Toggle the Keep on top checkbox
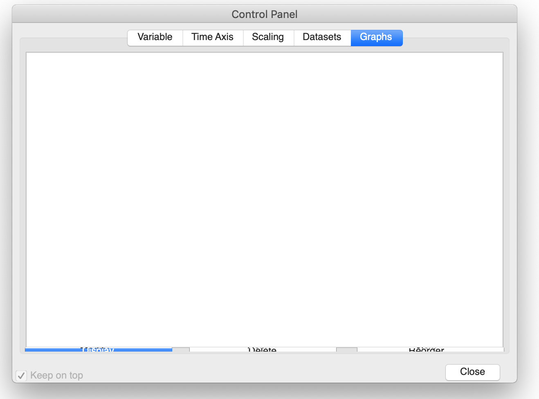The width and height of the screenshot is (539, 399). coord(21,375)
